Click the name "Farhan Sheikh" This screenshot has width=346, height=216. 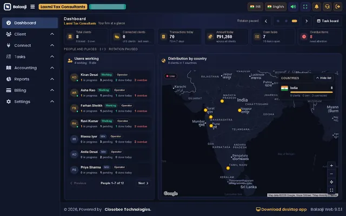click(91, 106)
